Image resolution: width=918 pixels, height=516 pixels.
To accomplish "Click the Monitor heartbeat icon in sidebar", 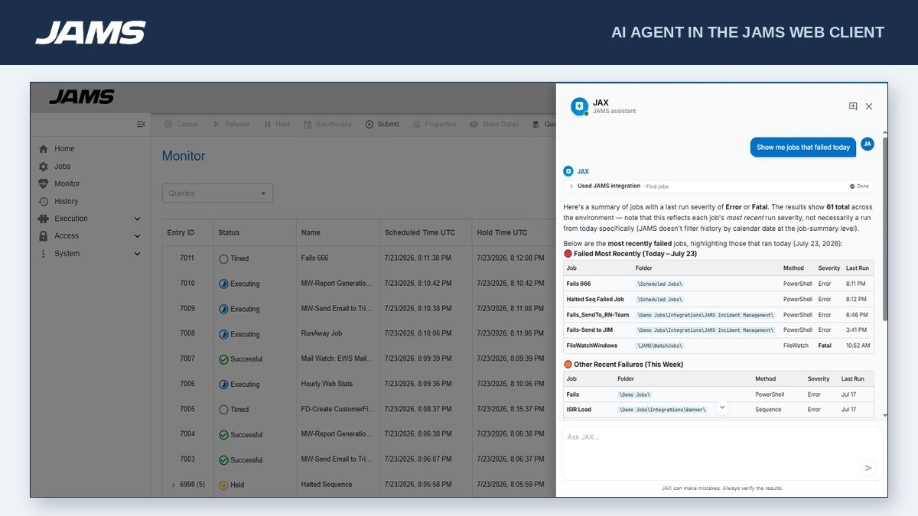I will [x=43, y=183].
